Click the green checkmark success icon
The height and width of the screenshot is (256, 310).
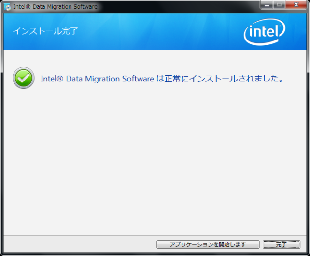click(x=24, y=78)
